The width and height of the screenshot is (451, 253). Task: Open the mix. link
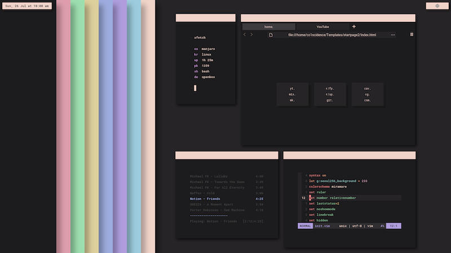pyautogui.click(x=292, y=94)
